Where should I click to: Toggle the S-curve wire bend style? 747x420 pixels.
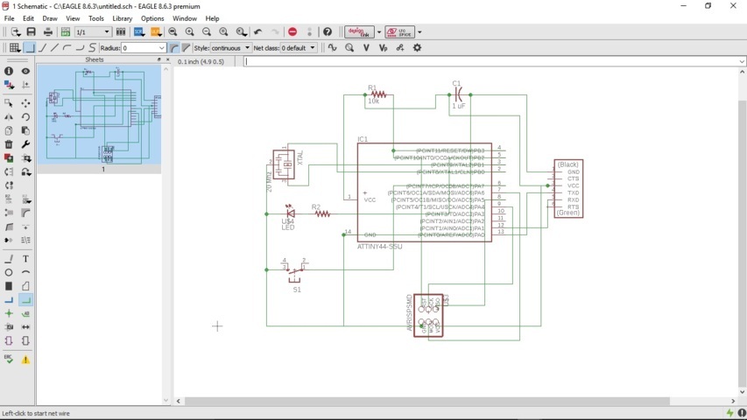coord(93,47)
